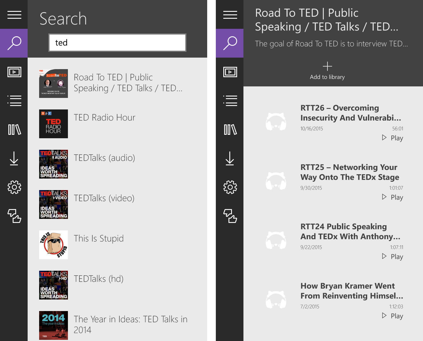The width and height of the screenshot is (423, 341).
Task: Open the playlist icon in left sidebar
Action: pos(14,101)
